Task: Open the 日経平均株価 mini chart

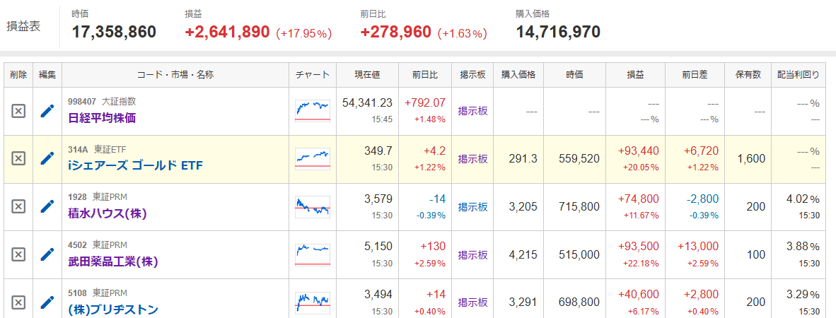Action: [313, 111]
